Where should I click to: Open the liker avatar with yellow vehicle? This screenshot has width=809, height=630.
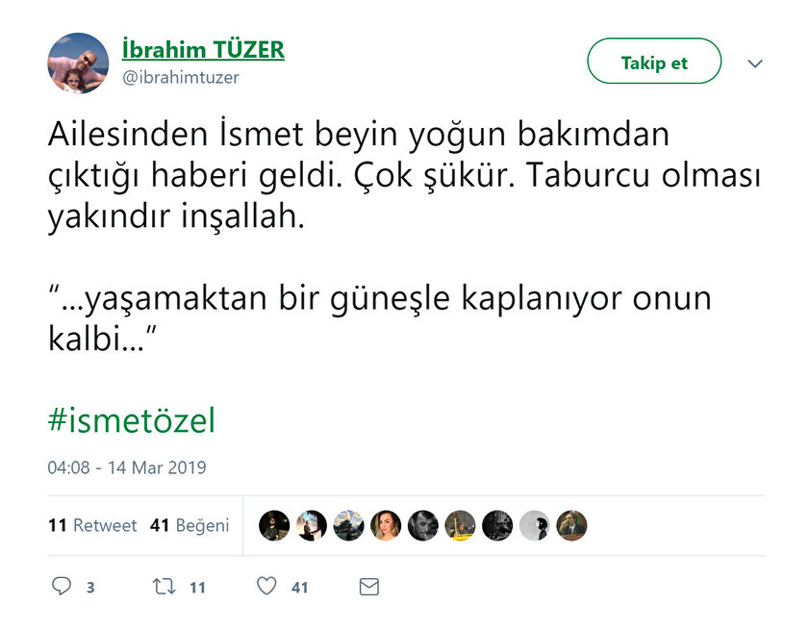point(461,525)
